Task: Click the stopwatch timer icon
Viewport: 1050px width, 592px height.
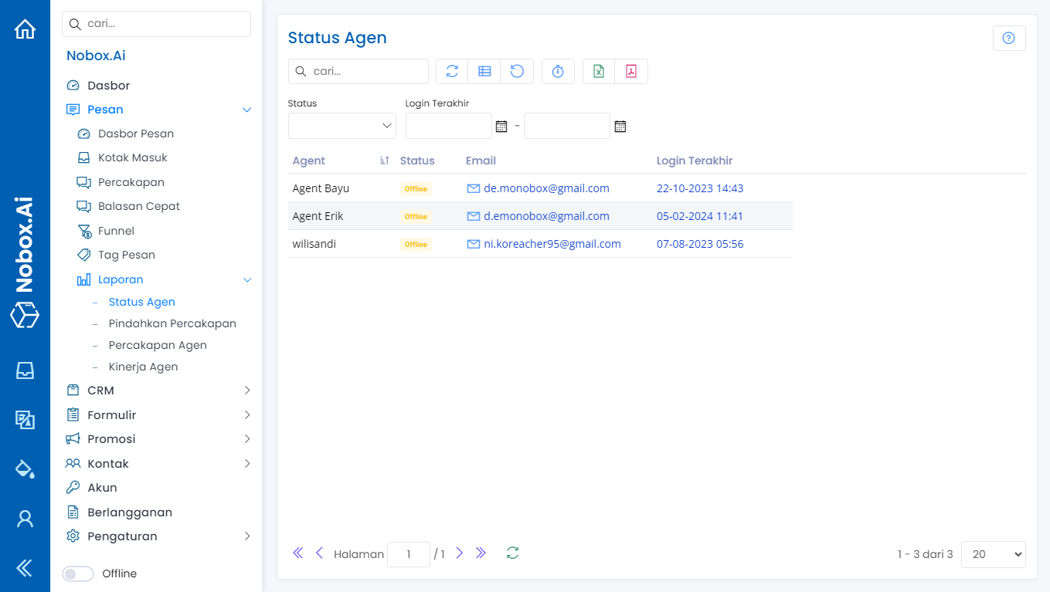Action: [x=558, y=71]
